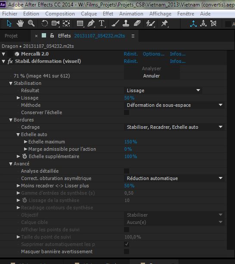Screen dimensions: 235x264
Task: Select the Eraser tool
Action: click(137, 23)
